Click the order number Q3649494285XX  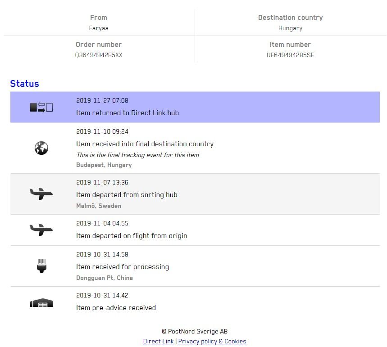coord(99,55)
